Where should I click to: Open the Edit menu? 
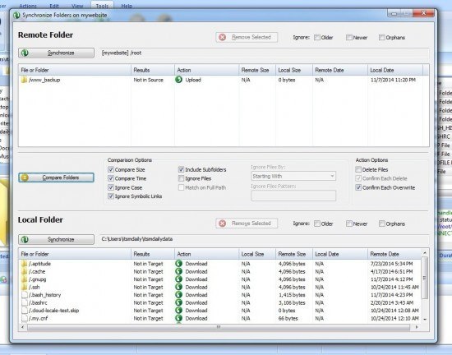tap(54, 6)
